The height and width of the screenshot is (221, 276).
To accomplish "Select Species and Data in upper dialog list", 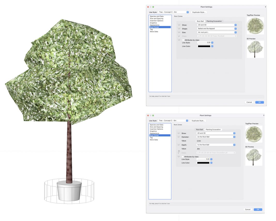I will pos(157,17).
